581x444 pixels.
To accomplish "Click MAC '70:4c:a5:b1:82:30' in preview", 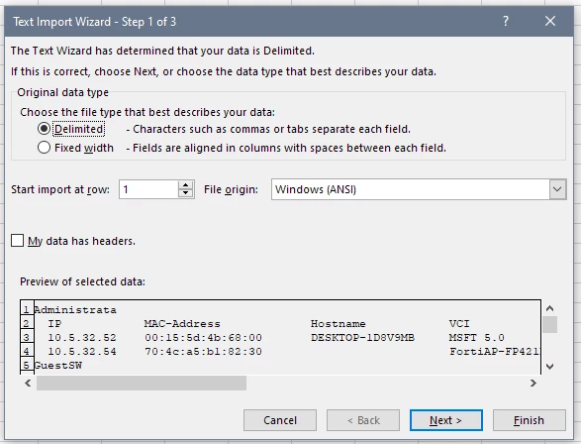I will click(x=204, y=352).
